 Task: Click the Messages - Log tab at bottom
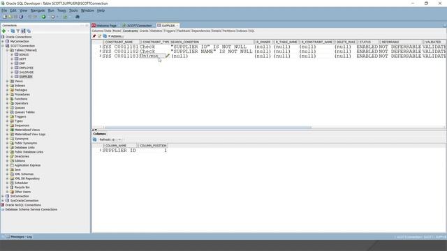tap(19, 236)
